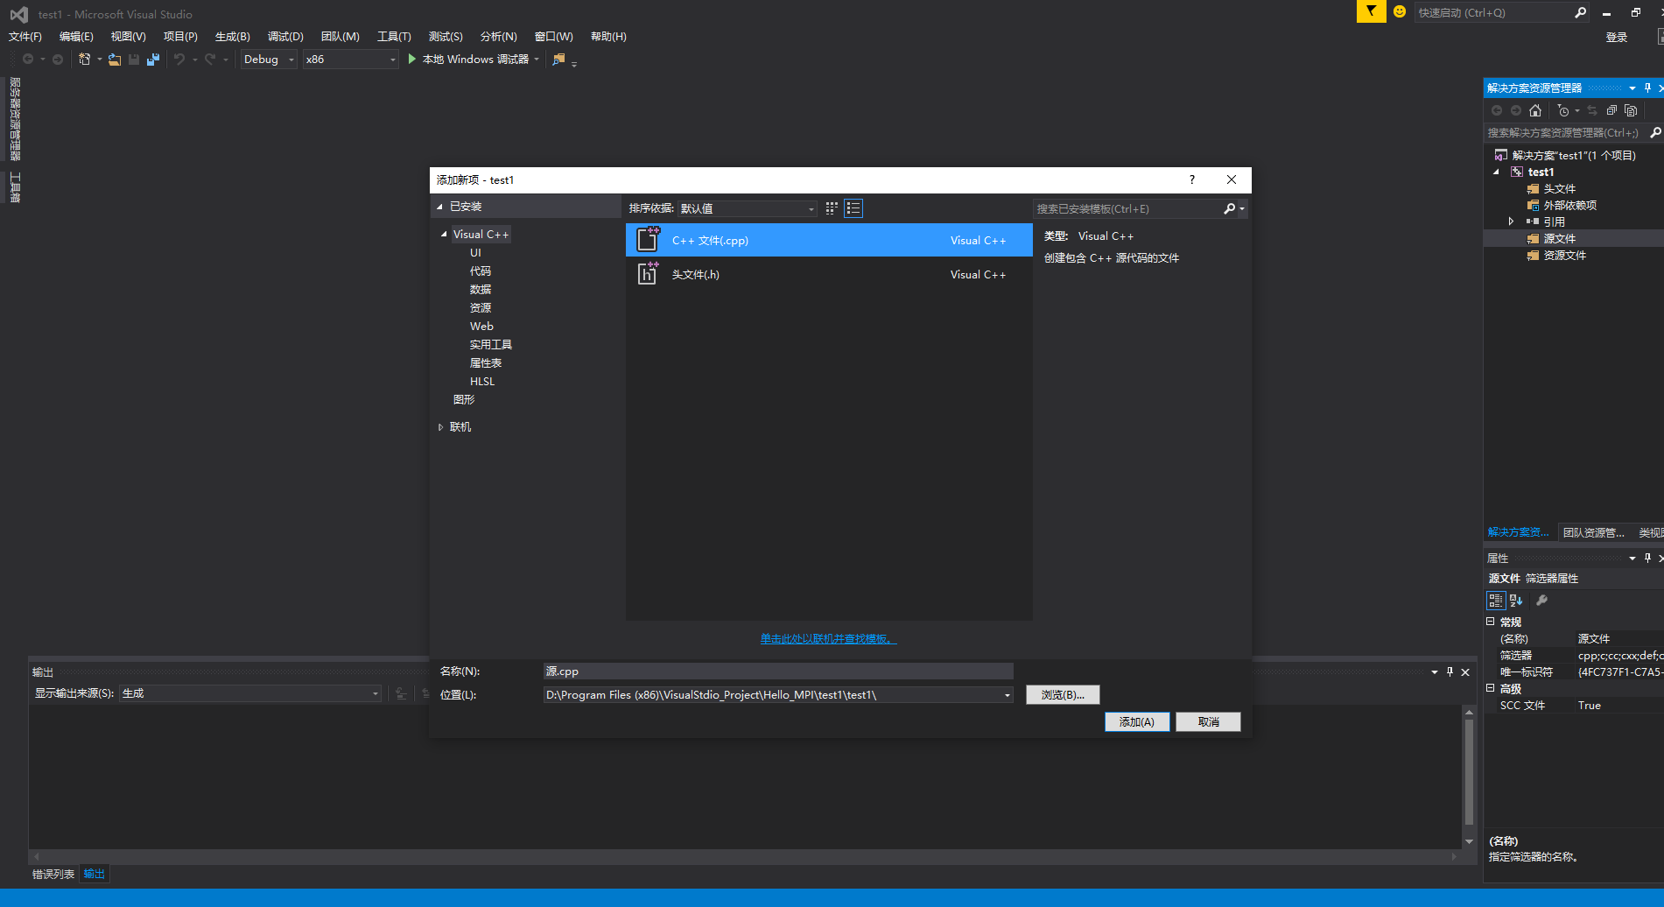Click the 浏览(B)... button

point(1062,694)
